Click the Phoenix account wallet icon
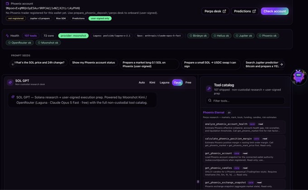Viewport: 308px width, 190px height. click(x=7, y=4)
